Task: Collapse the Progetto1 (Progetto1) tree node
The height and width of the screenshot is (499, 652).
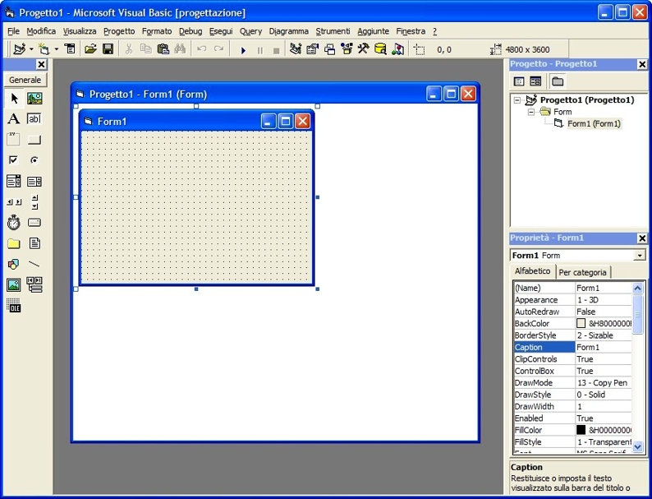Action: tap(517, 100)
